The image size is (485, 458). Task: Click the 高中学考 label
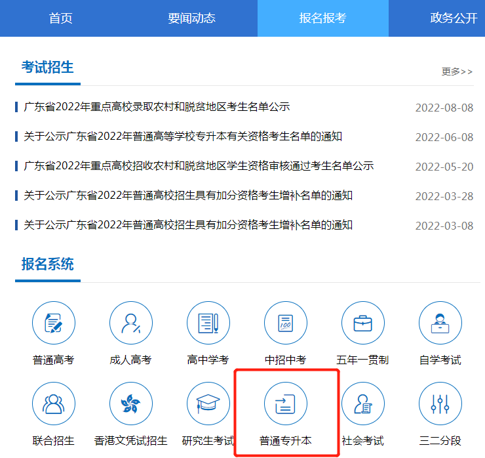[208, 360]
